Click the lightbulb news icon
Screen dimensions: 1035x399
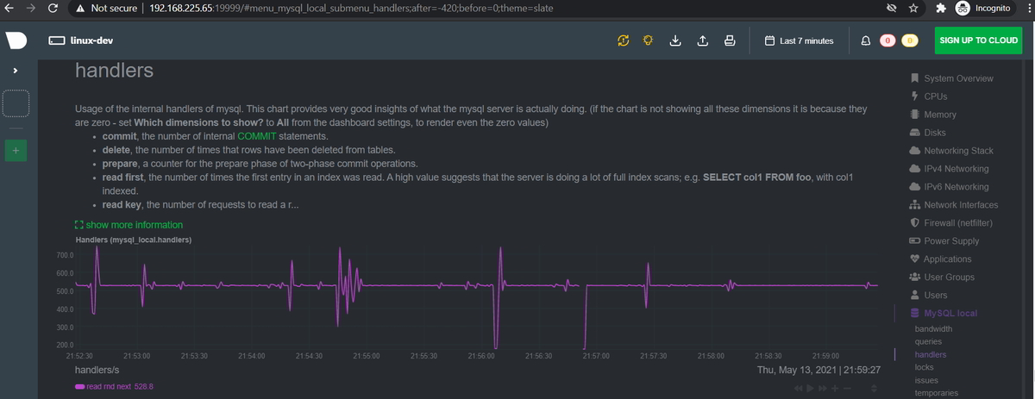[648, 41]
